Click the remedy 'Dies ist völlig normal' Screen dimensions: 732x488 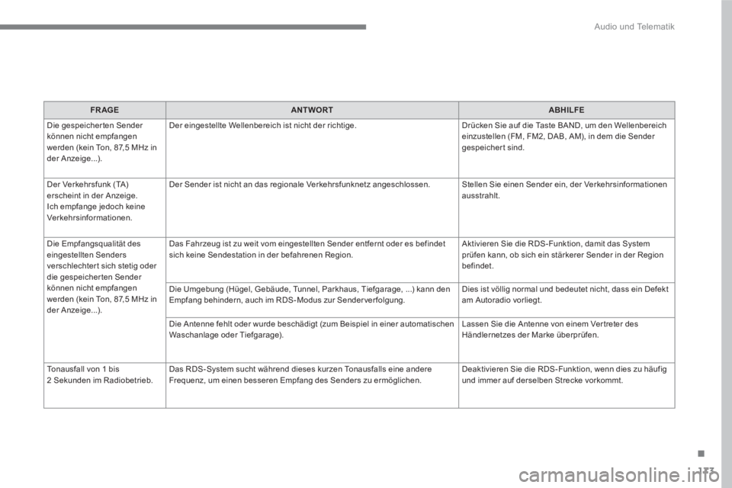(x=567, y=300)
